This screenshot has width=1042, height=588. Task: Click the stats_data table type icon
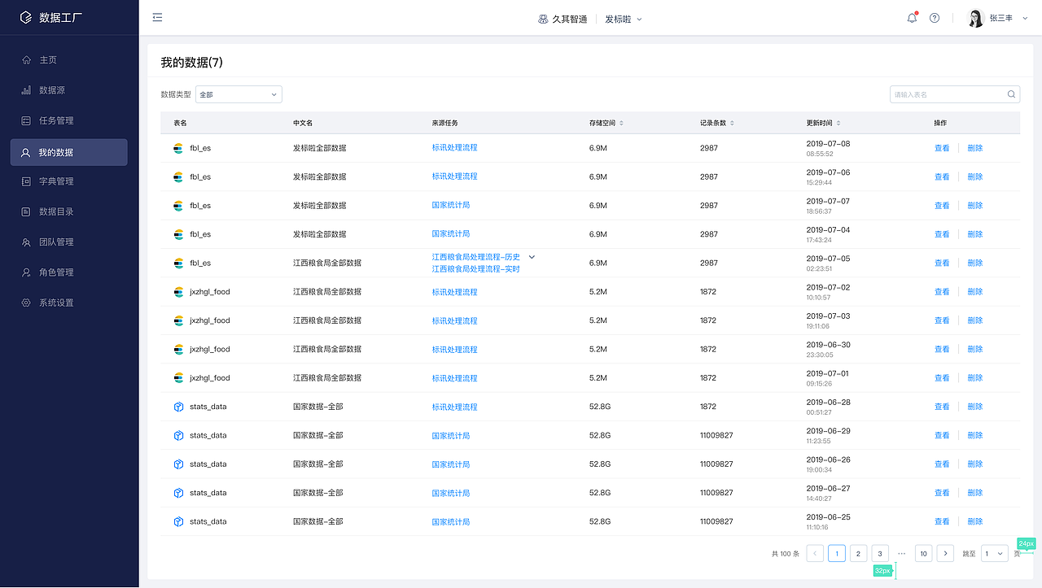[x=178, y=406]
